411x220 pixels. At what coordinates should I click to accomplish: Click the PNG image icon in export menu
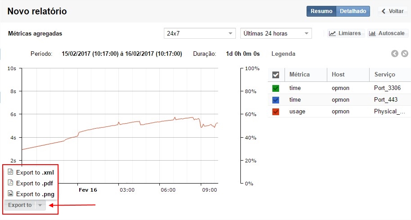tap(10, 193)
